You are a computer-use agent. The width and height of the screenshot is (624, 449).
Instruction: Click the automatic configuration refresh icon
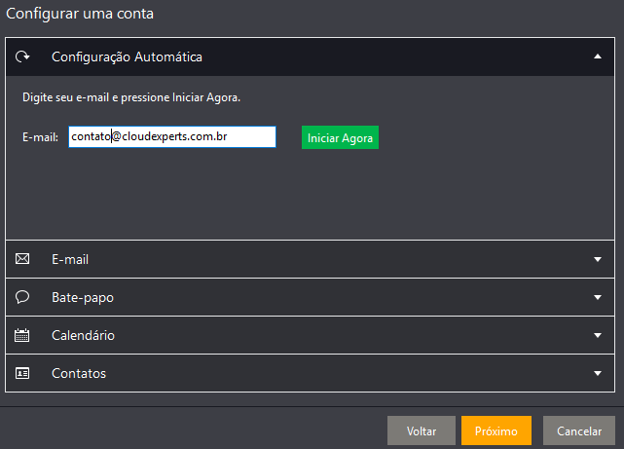coord(22,56)
